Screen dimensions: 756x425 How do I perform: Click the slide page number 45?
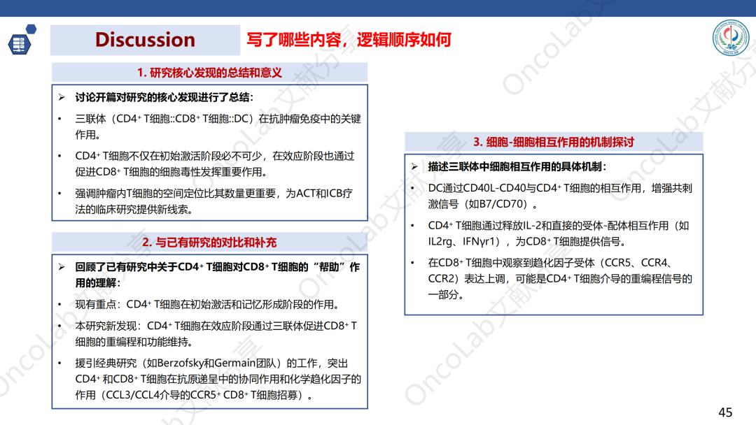[725, 412]
